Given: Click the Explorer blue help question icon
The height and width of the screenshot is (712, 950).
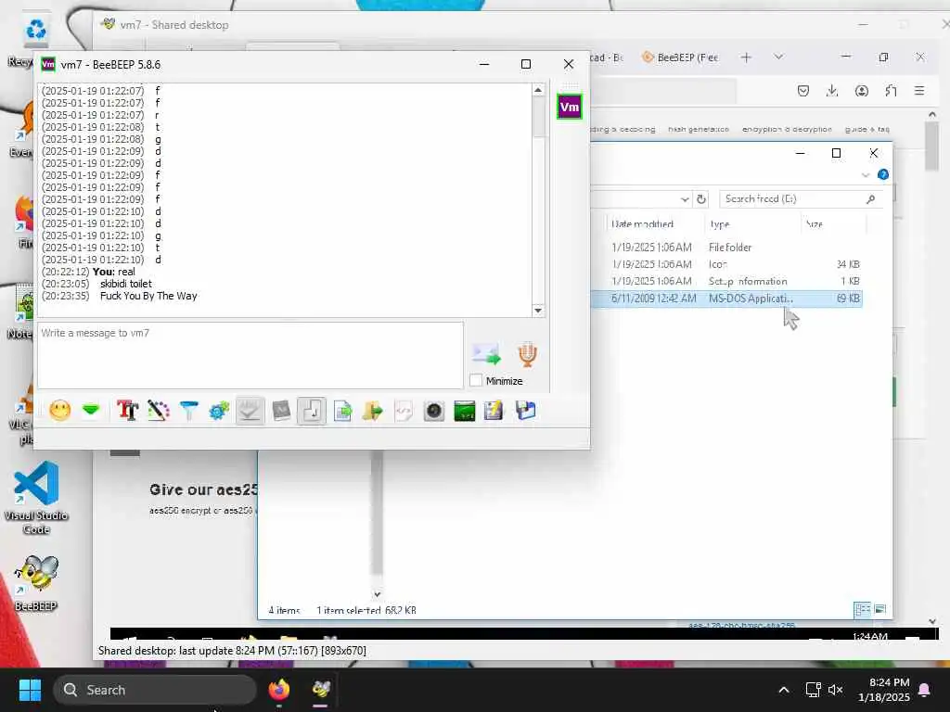Looking at the screenshot, I should pos(883,175).
